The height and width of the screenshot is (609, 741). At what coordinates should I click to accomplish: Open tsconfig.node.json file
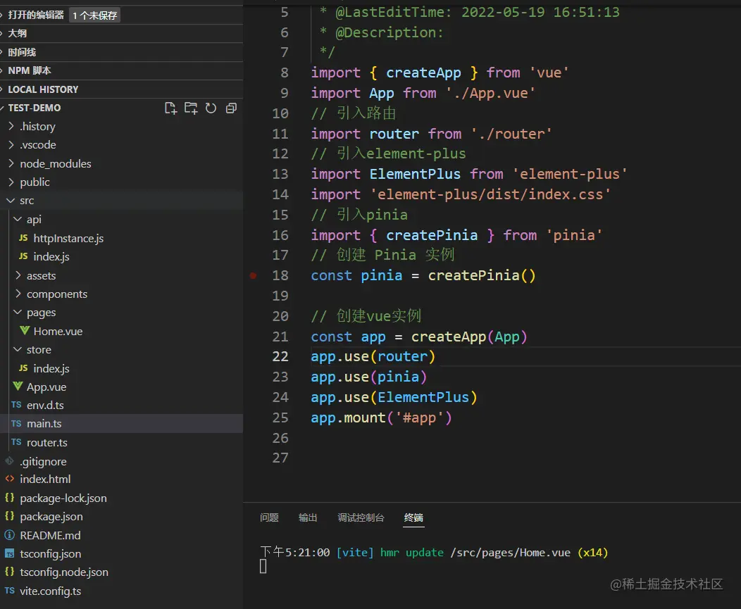click(x=121, y=572)
